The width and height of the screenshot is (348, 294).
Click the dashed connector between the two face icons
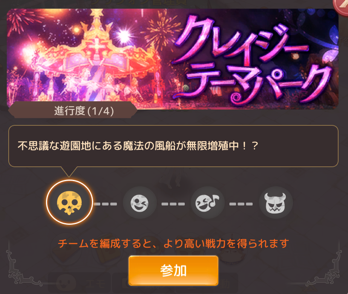pyautogui.click(x=173, y=204)
